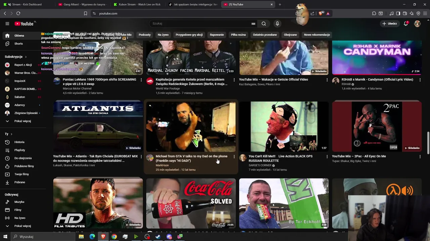The width and height of the screenshot is (430, 241).
Task: Open Brave playlist music note icon
Action: point(391,13)
